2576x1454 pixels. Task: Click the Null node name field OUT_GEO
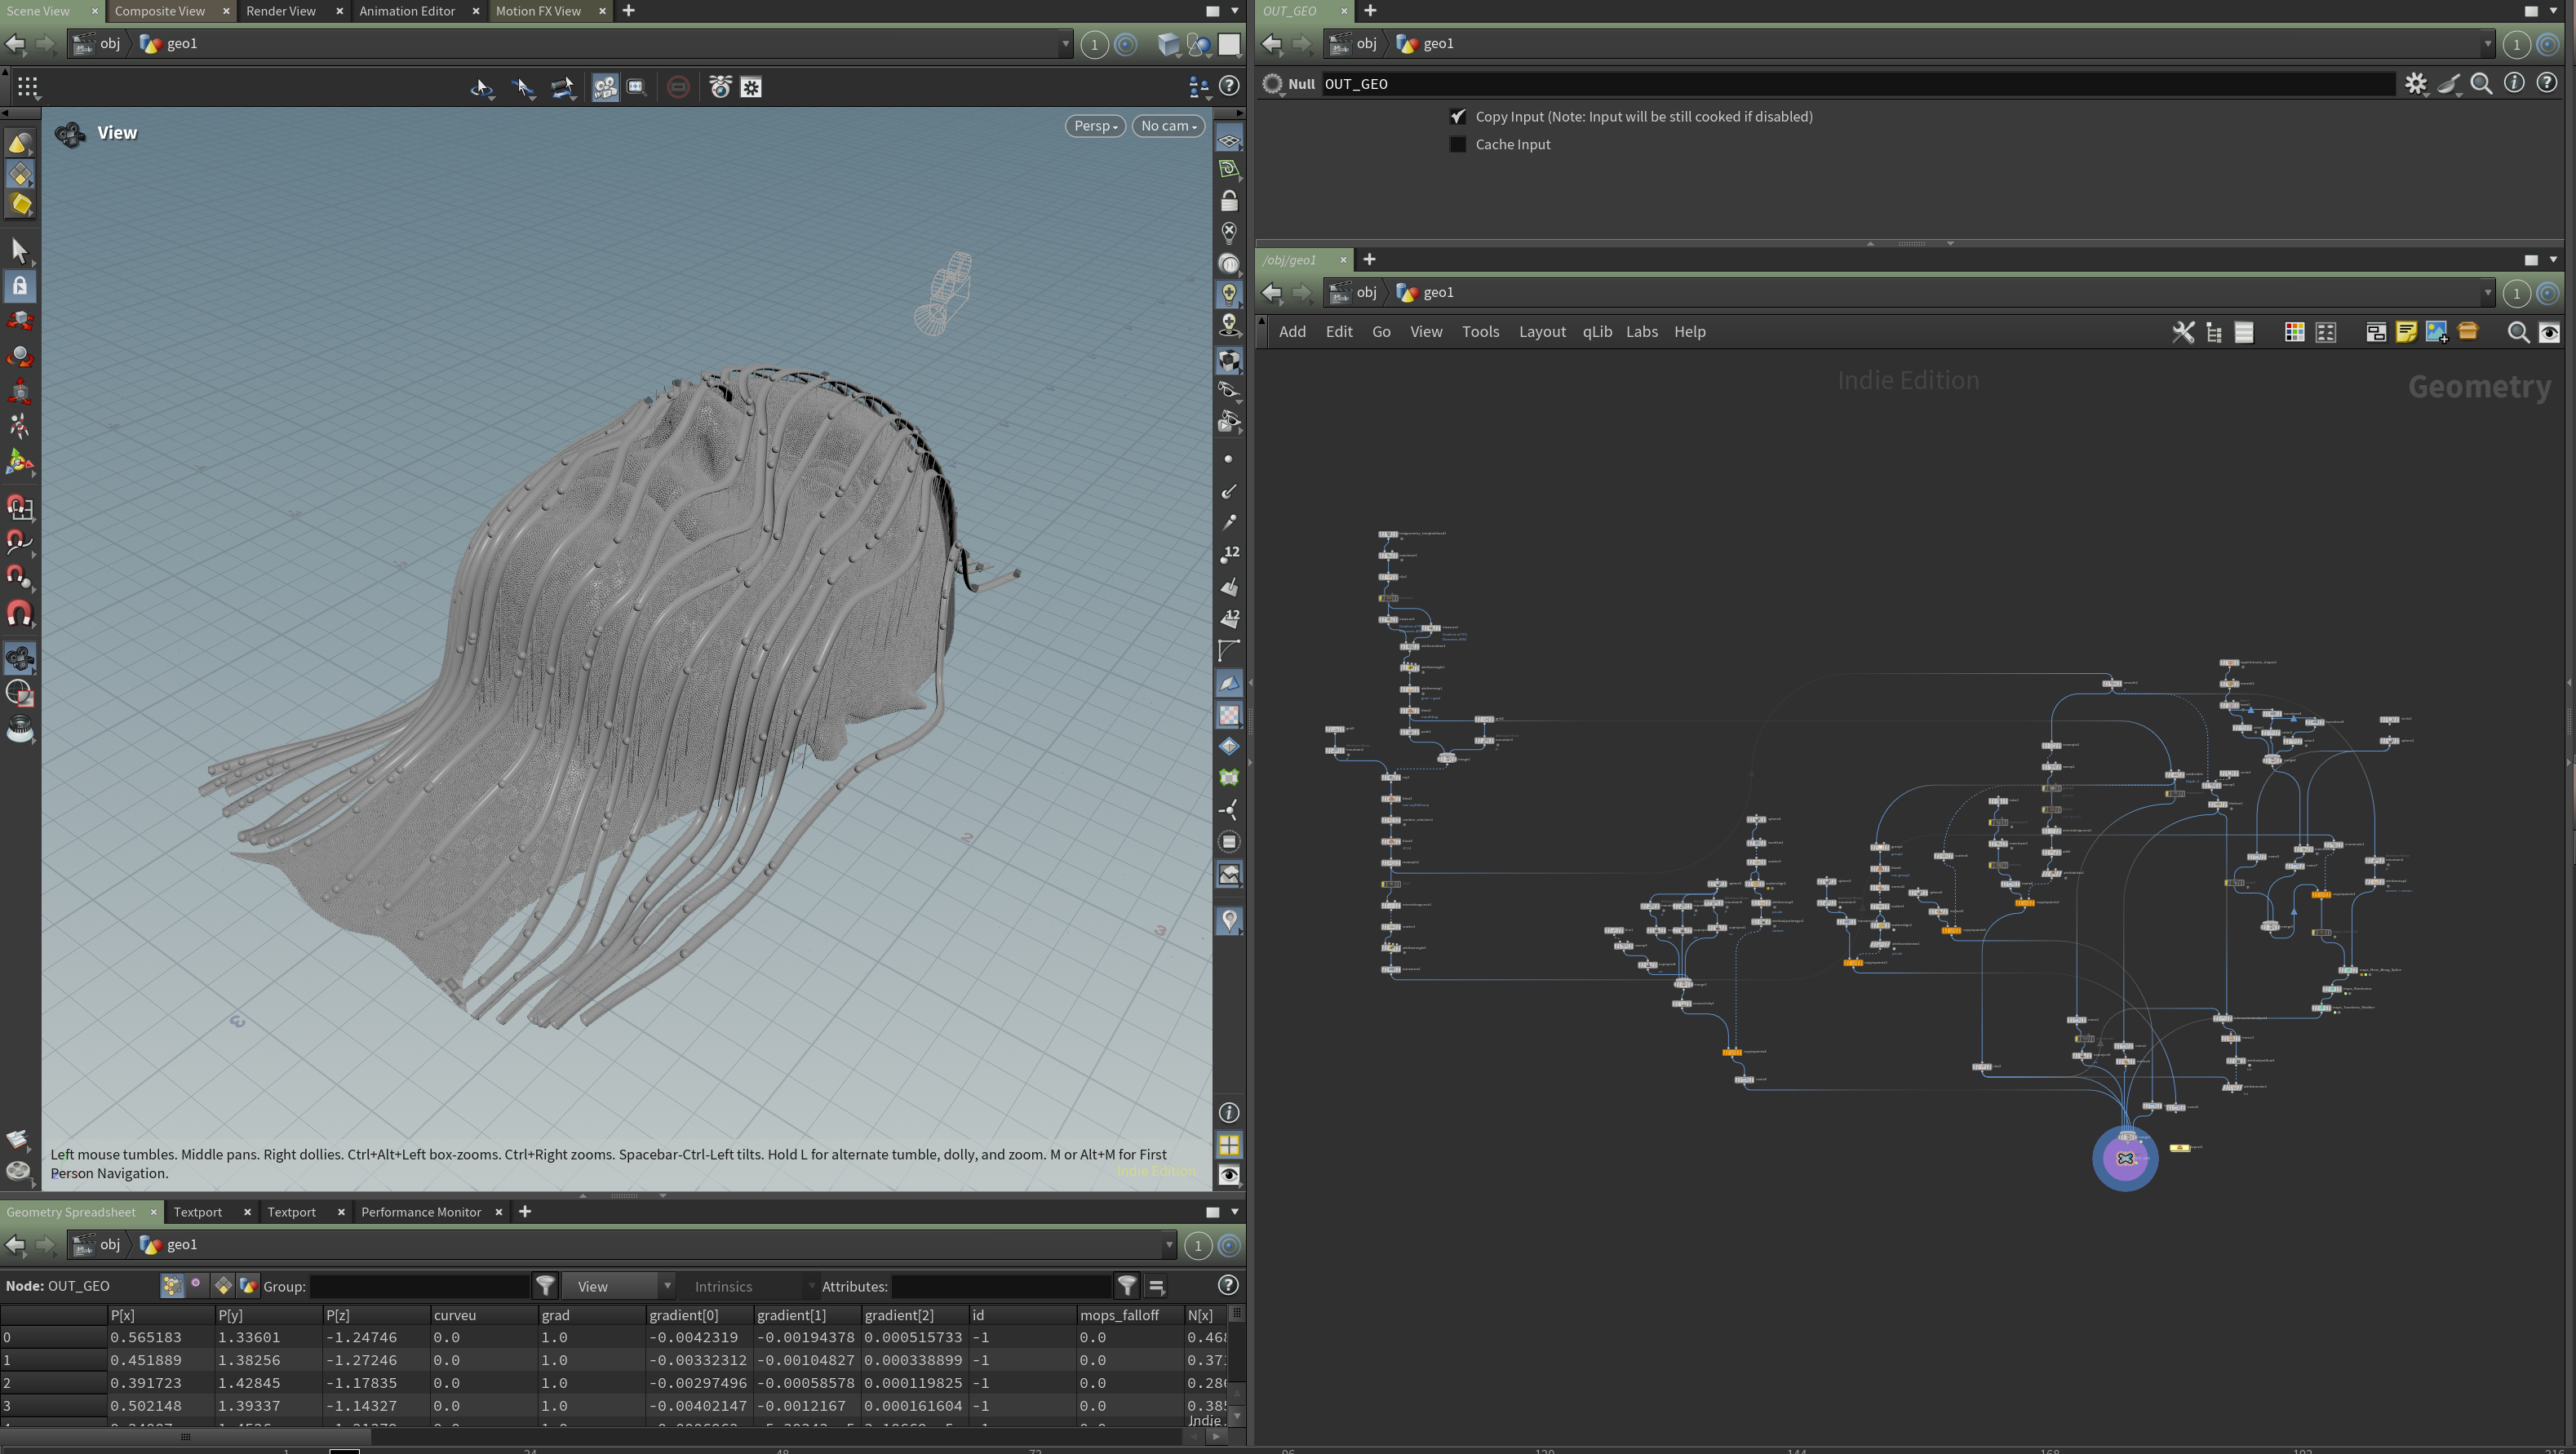coord(1858,84)
